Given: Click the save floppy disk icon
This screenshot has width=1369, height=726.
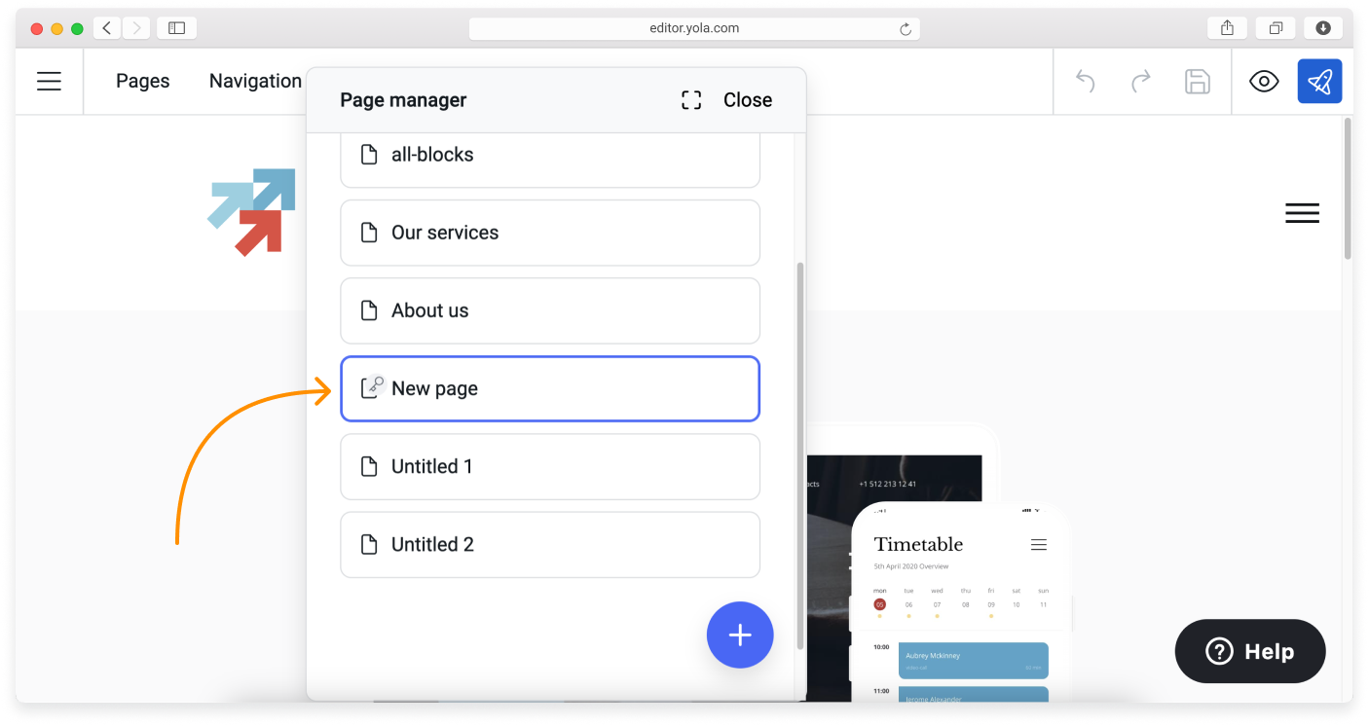Looking at the screenshot, I should point(1197,82).
